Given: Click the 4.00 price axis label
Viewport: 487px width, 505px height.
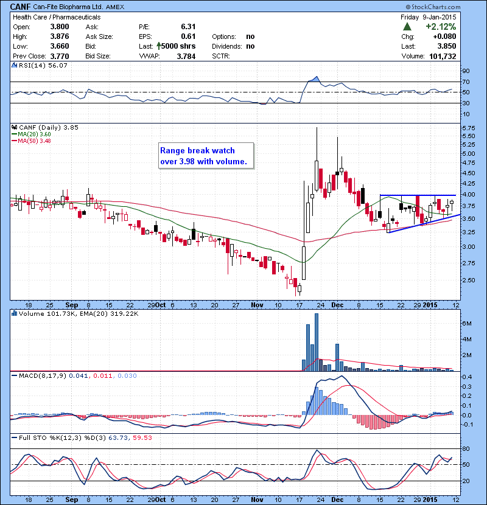Looking at the screenshot, I should (469, 194).
